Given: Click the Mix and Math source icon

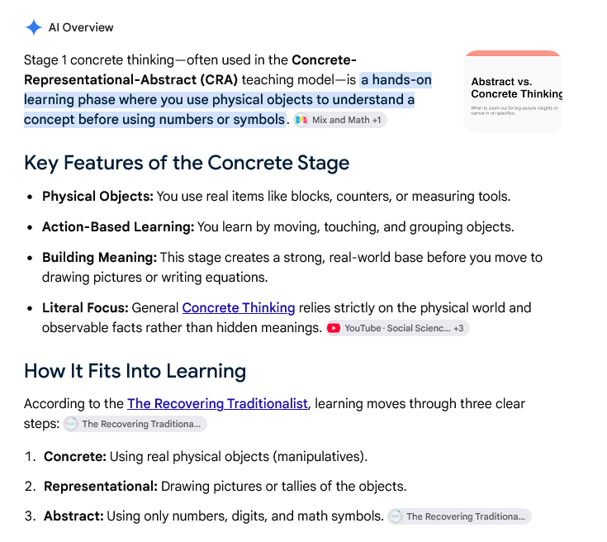Looking at the screenshot, I should coord(301,120).
